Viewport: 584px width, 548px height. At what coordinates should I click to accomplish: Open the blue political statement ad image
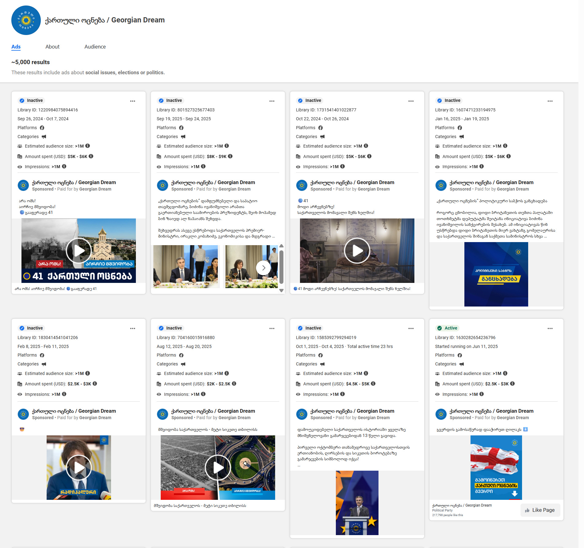tap(496, 274)
